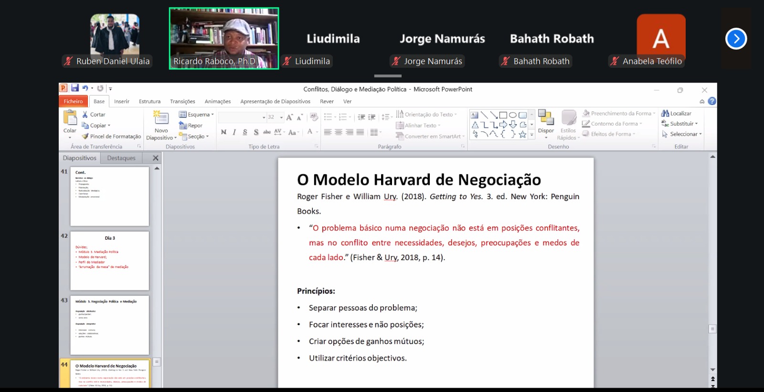Toggle align text left
The width and height of the screenshot is (764, 392).
(x=328, y=132)
